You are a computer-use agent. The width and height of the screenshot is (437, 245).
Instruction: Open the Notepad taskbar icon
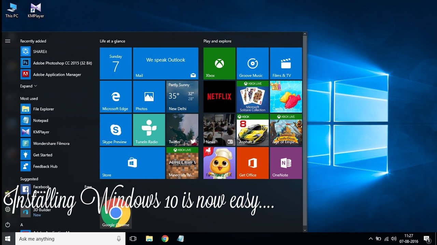click(181, 239)
